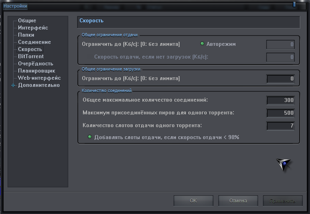Click the field for Скорость отдачи, если нет загрузок
Image resolution: width=310 pixels, height=214 pixels.
pos(280,57)
